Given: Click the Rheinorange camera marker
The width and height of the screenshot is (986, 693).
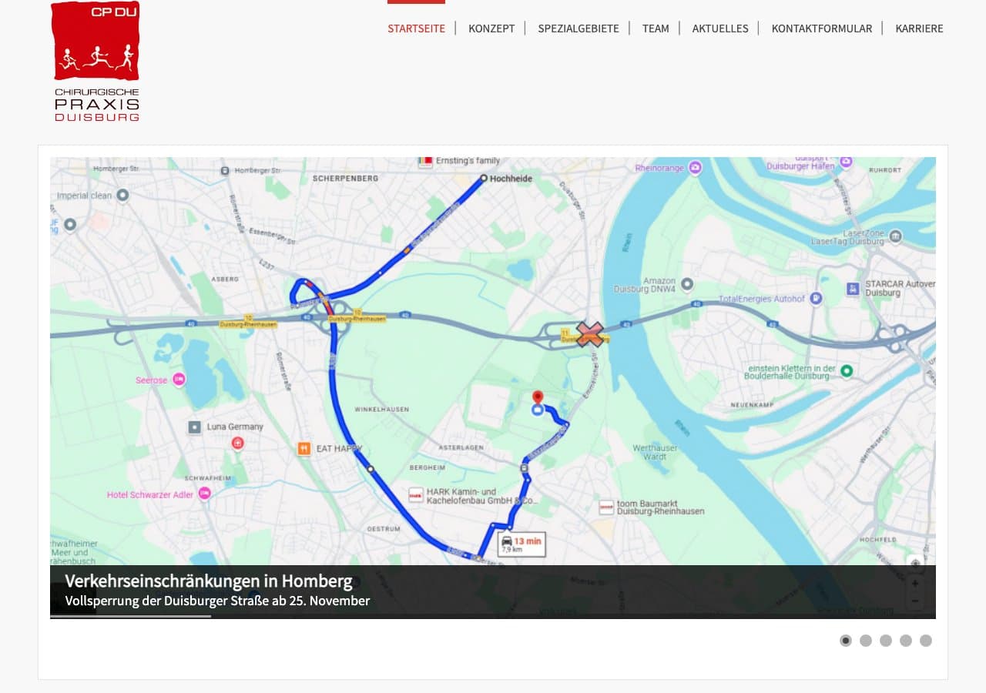Looking at the screenshot, I should (695, 167).
